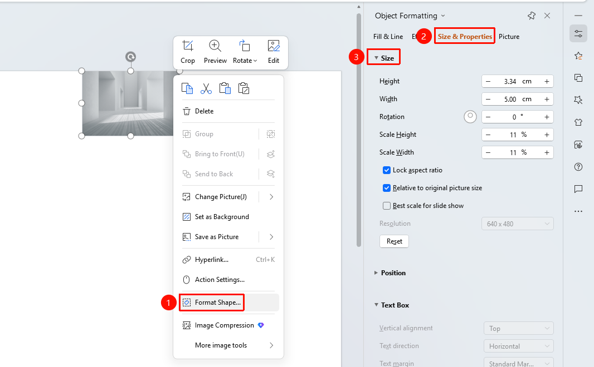Click the overlapping squares icon in sidebar
594x367 pixels.
(x=578, y=78)
